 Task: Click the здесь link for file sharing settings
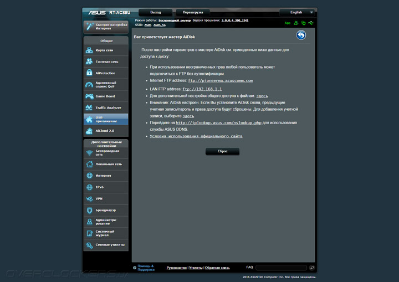click(x=262, y=96)
